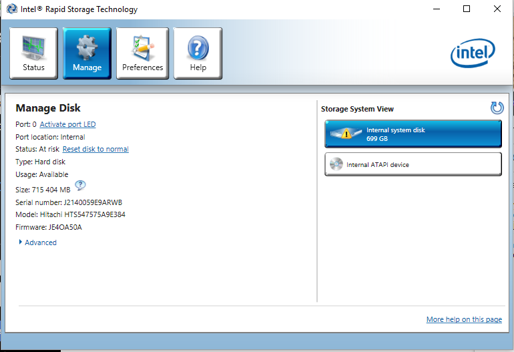Open the Status tab
This screenshot has width=514, height=352.
(x=33, y=53)
